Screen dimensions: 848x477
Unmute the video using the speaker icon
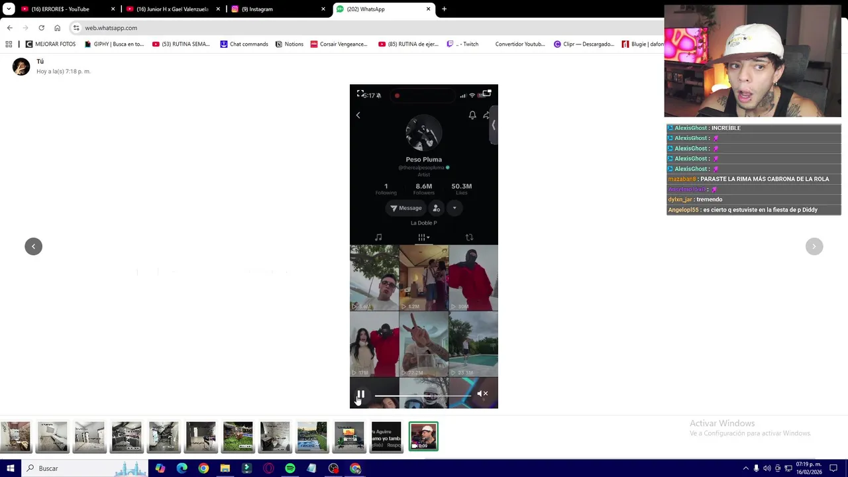point(482,394)
